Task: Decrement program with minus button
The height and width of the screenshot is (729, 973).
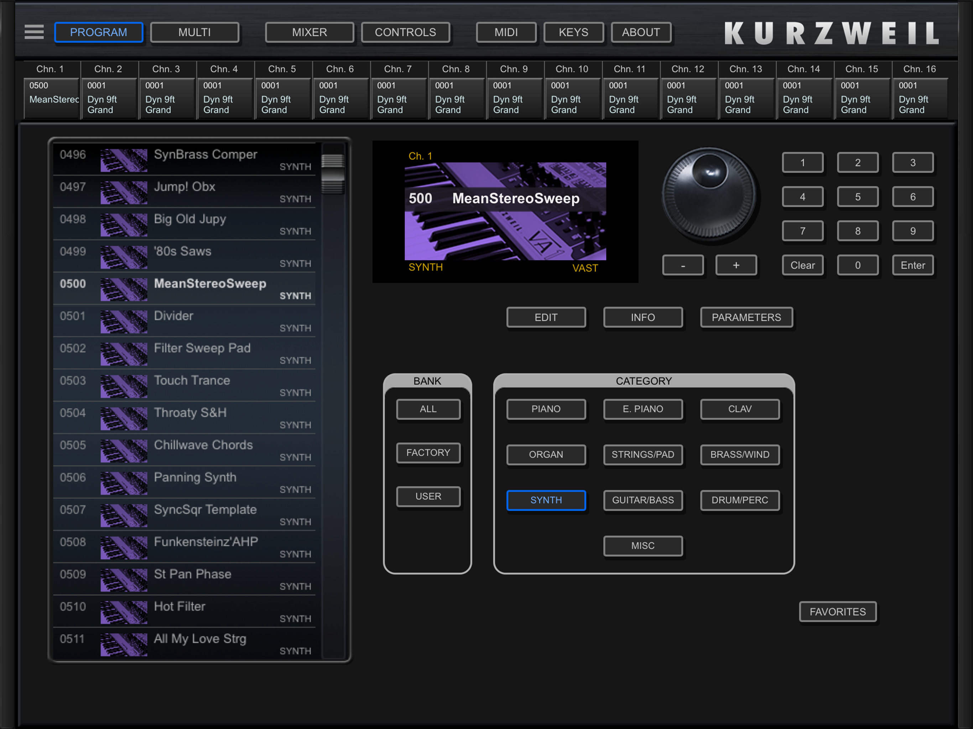Action: pyautogui.click(x=683, y=265)
